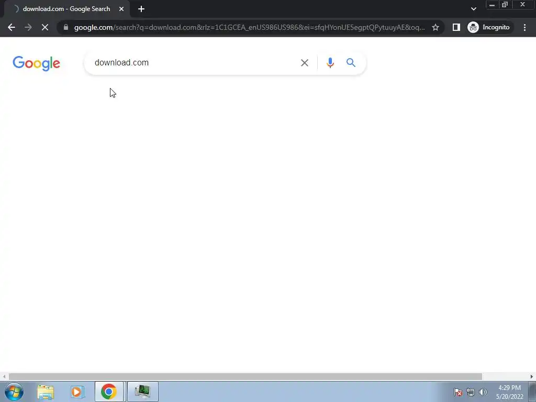The image size is (536, 402).
Task: Select the download.com - Google Search tab
Action: pos(66,9)
